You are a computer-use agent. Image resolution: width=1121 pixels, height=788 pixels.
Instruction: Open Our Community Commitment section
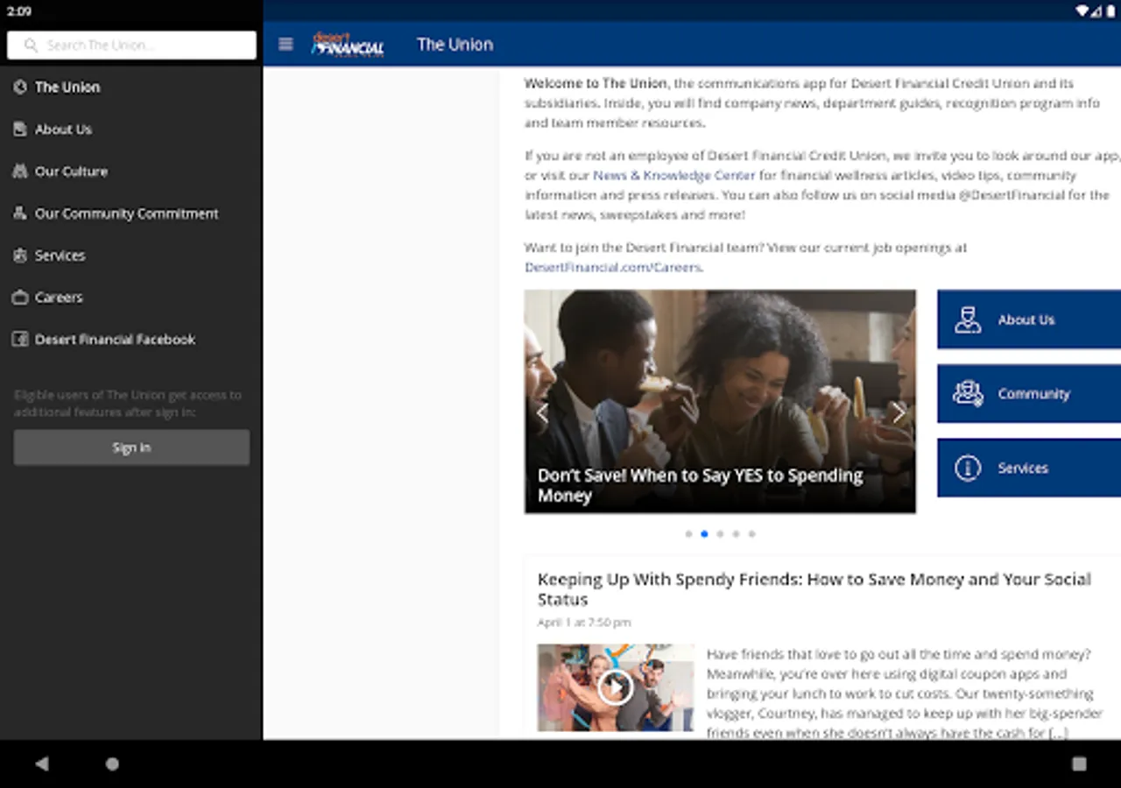pos(131,213)
